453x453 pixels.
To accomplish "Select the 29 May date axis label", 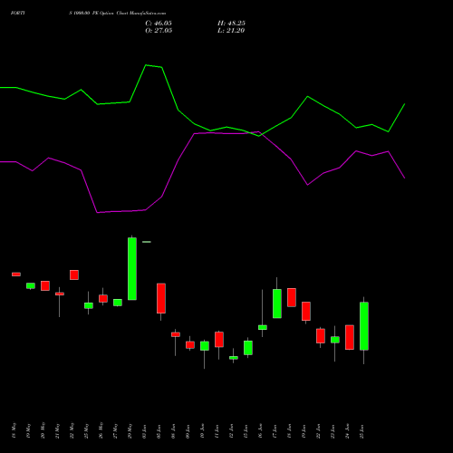I will coord(130,430).
